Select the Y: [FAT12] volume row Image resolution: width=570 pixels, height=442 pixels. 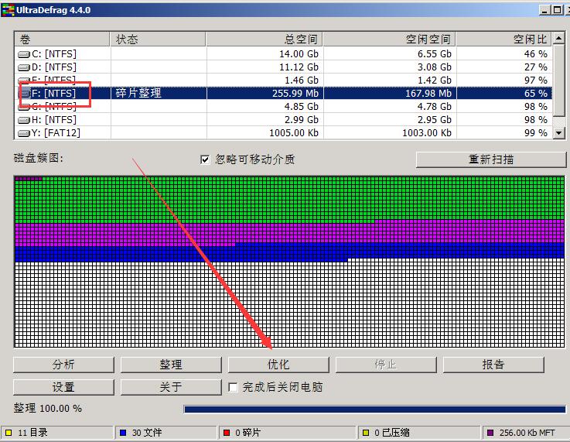click(x=283, y=133)
